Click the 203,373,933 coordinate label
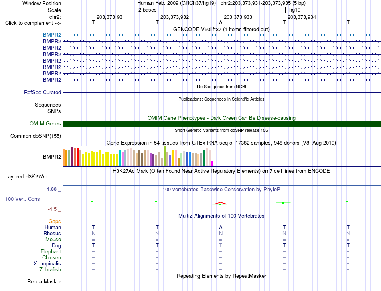Viewport: 381px width, 291px height. point(238,17)
